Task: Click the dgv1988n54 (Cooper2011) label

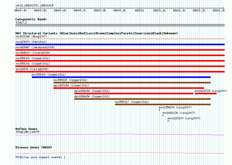Action: click(x=92, y=91)
